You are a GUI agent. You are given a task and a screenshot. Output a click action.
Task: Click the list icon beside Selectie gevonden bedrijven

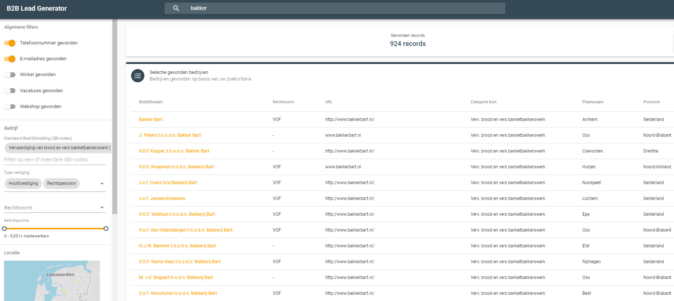138,76
